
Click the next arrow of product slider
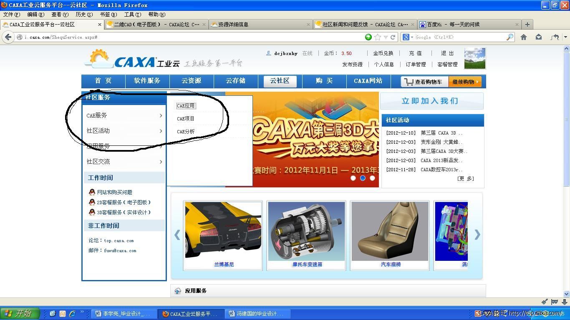click(x=477, y=235)
